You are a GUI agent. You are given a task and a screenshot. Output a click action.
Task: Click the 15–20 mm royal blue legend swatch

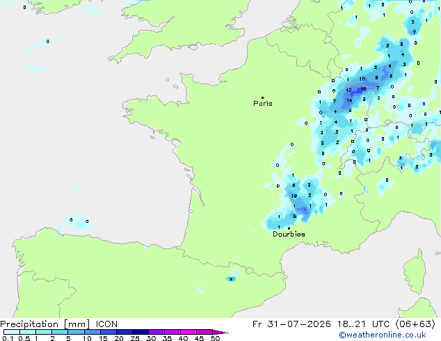tap(109, 332)
